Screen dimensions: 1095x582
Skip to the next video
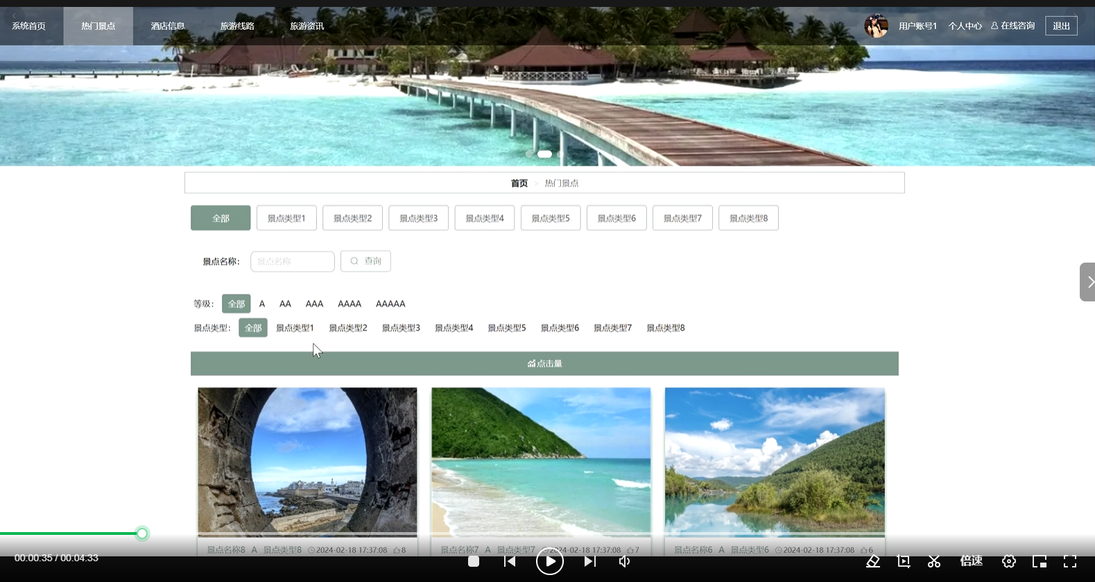(x=589, y=561)
